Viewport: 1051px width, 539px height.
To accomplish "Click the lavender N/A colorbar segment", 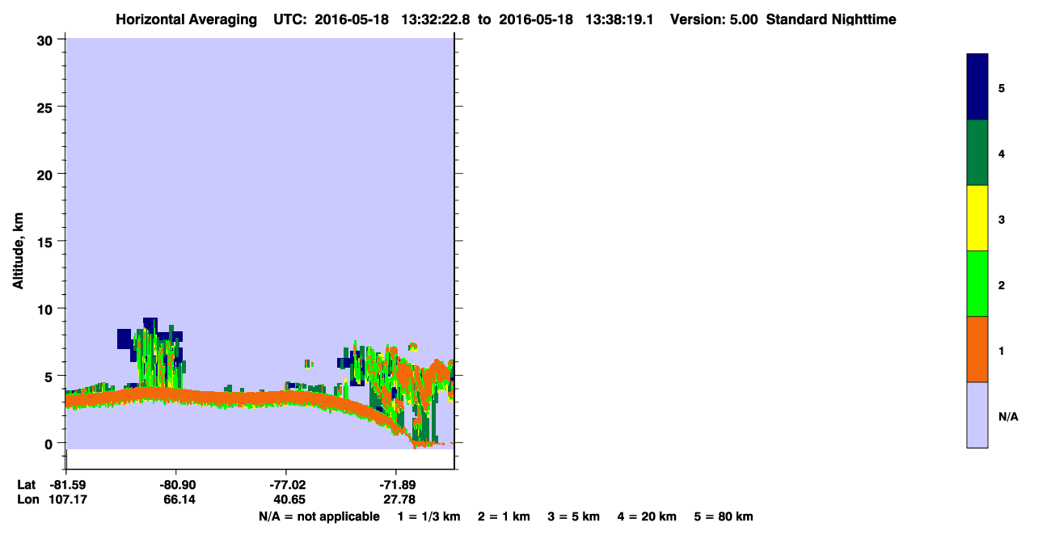I will pyautogui.click(x=977, y=415).
